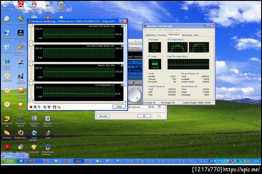Open the Microsoft Office Word desktop icon

[48, 121]
